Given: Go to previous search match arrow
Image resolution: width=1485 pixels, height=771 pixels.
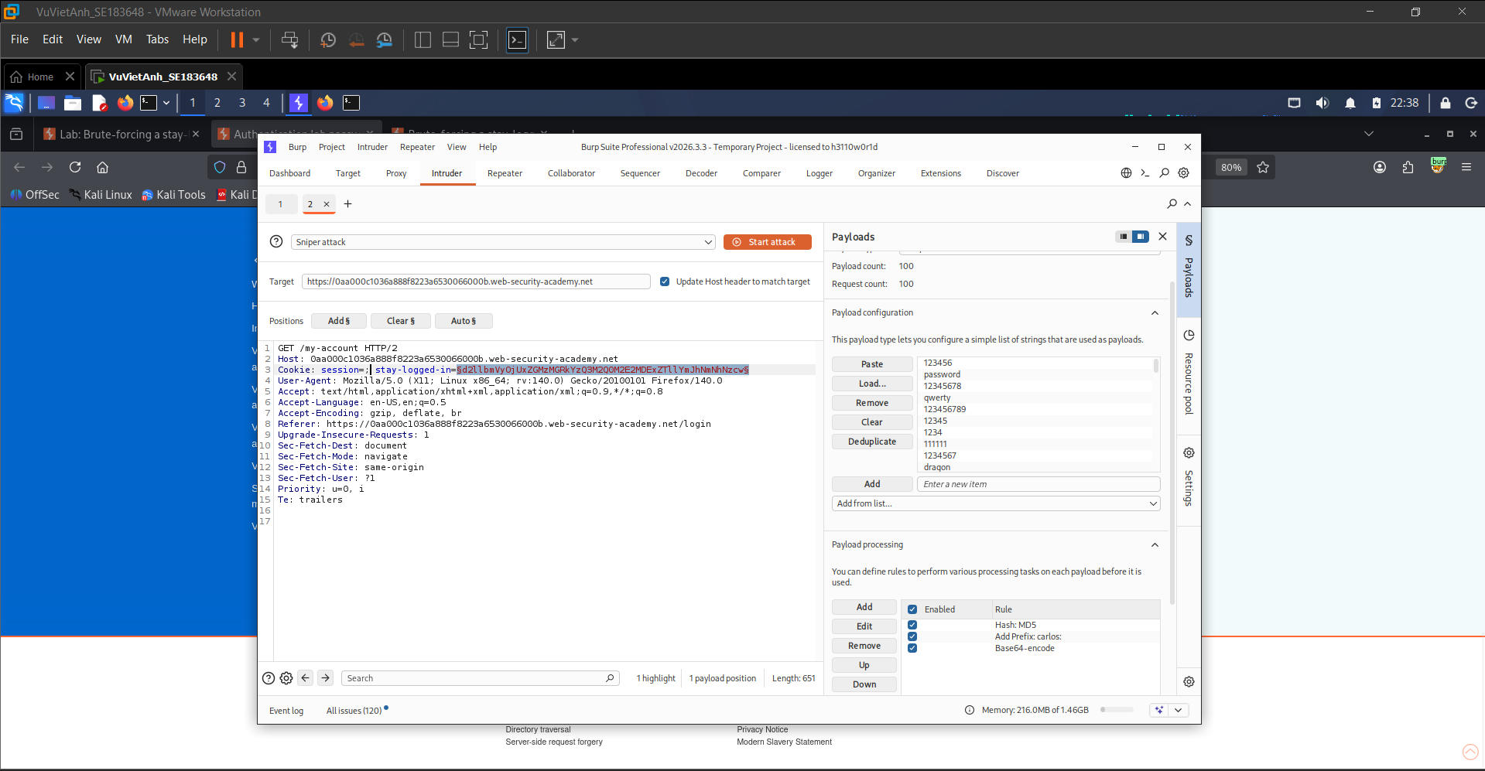Looking at the screenshot, I should pyautogui.click(x=305, y=678).
